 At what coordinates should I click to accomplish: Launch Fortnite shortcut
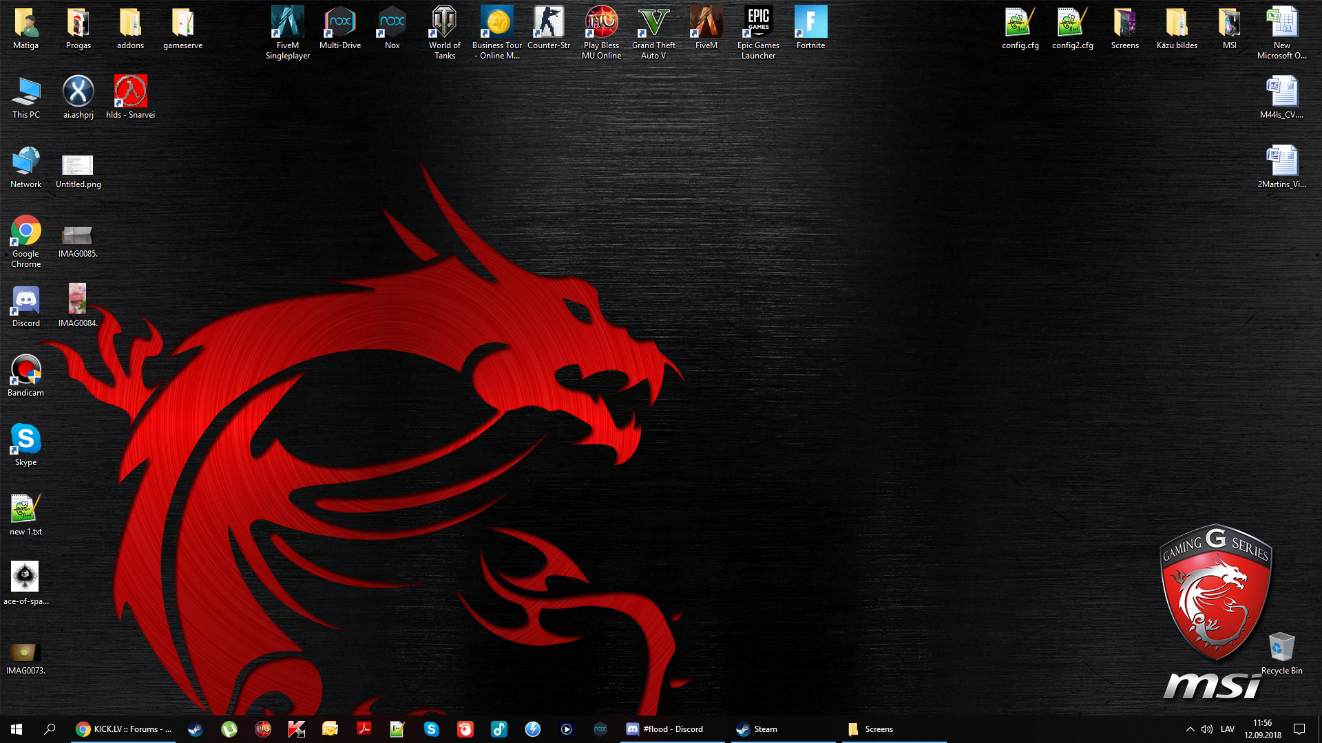point(811,28)
